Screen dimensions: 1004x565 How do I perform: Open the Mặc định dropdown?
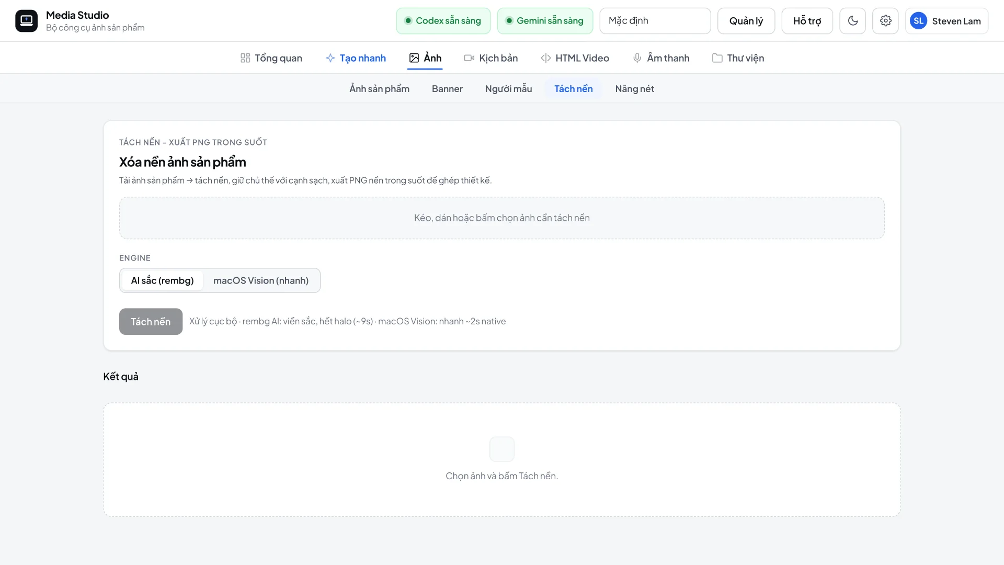655,21
